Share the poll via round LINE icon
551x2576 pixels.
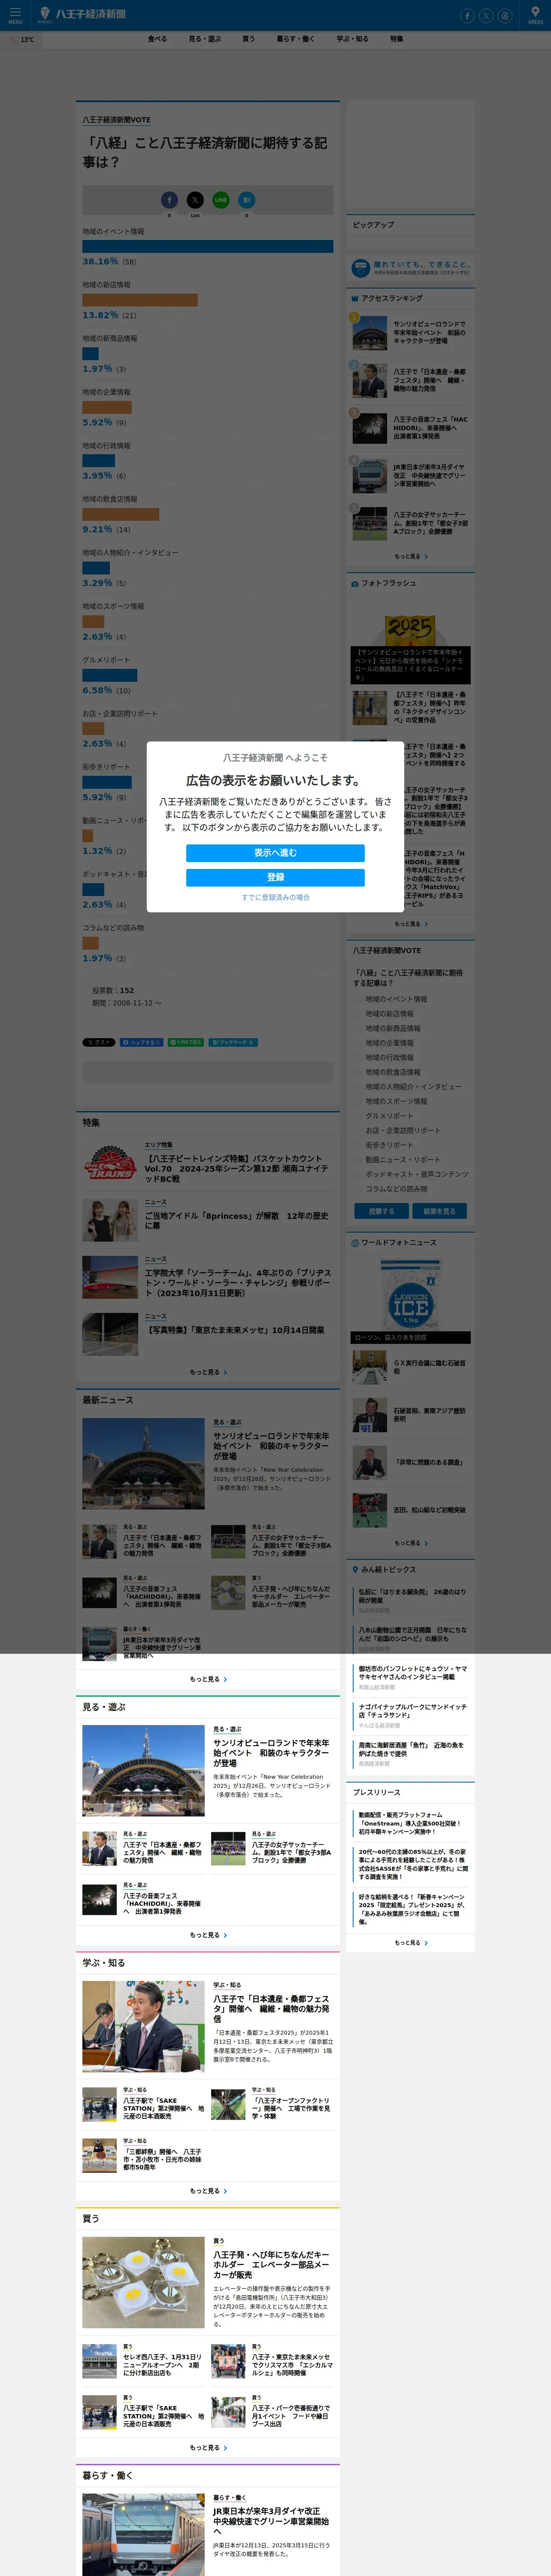(221, 200)
